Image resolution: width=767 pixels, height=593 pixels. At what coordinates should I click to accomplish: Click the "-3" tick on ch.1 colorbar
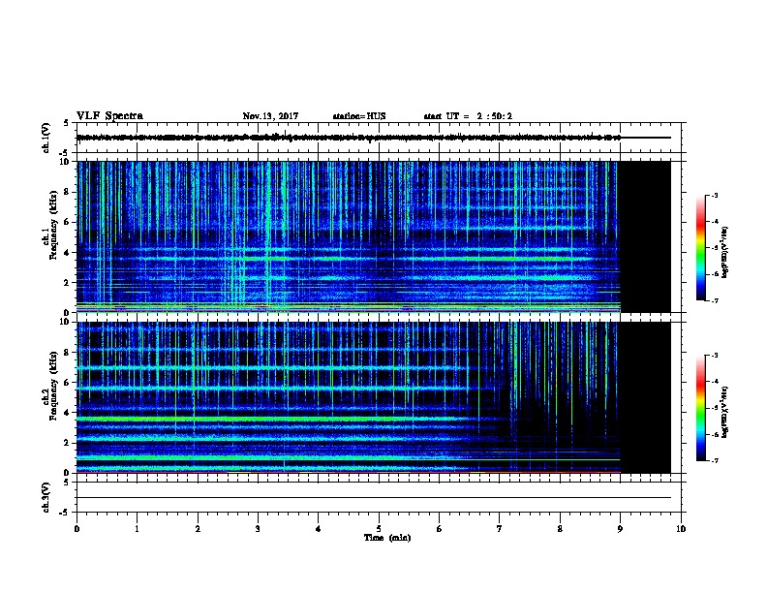point(714,195)
